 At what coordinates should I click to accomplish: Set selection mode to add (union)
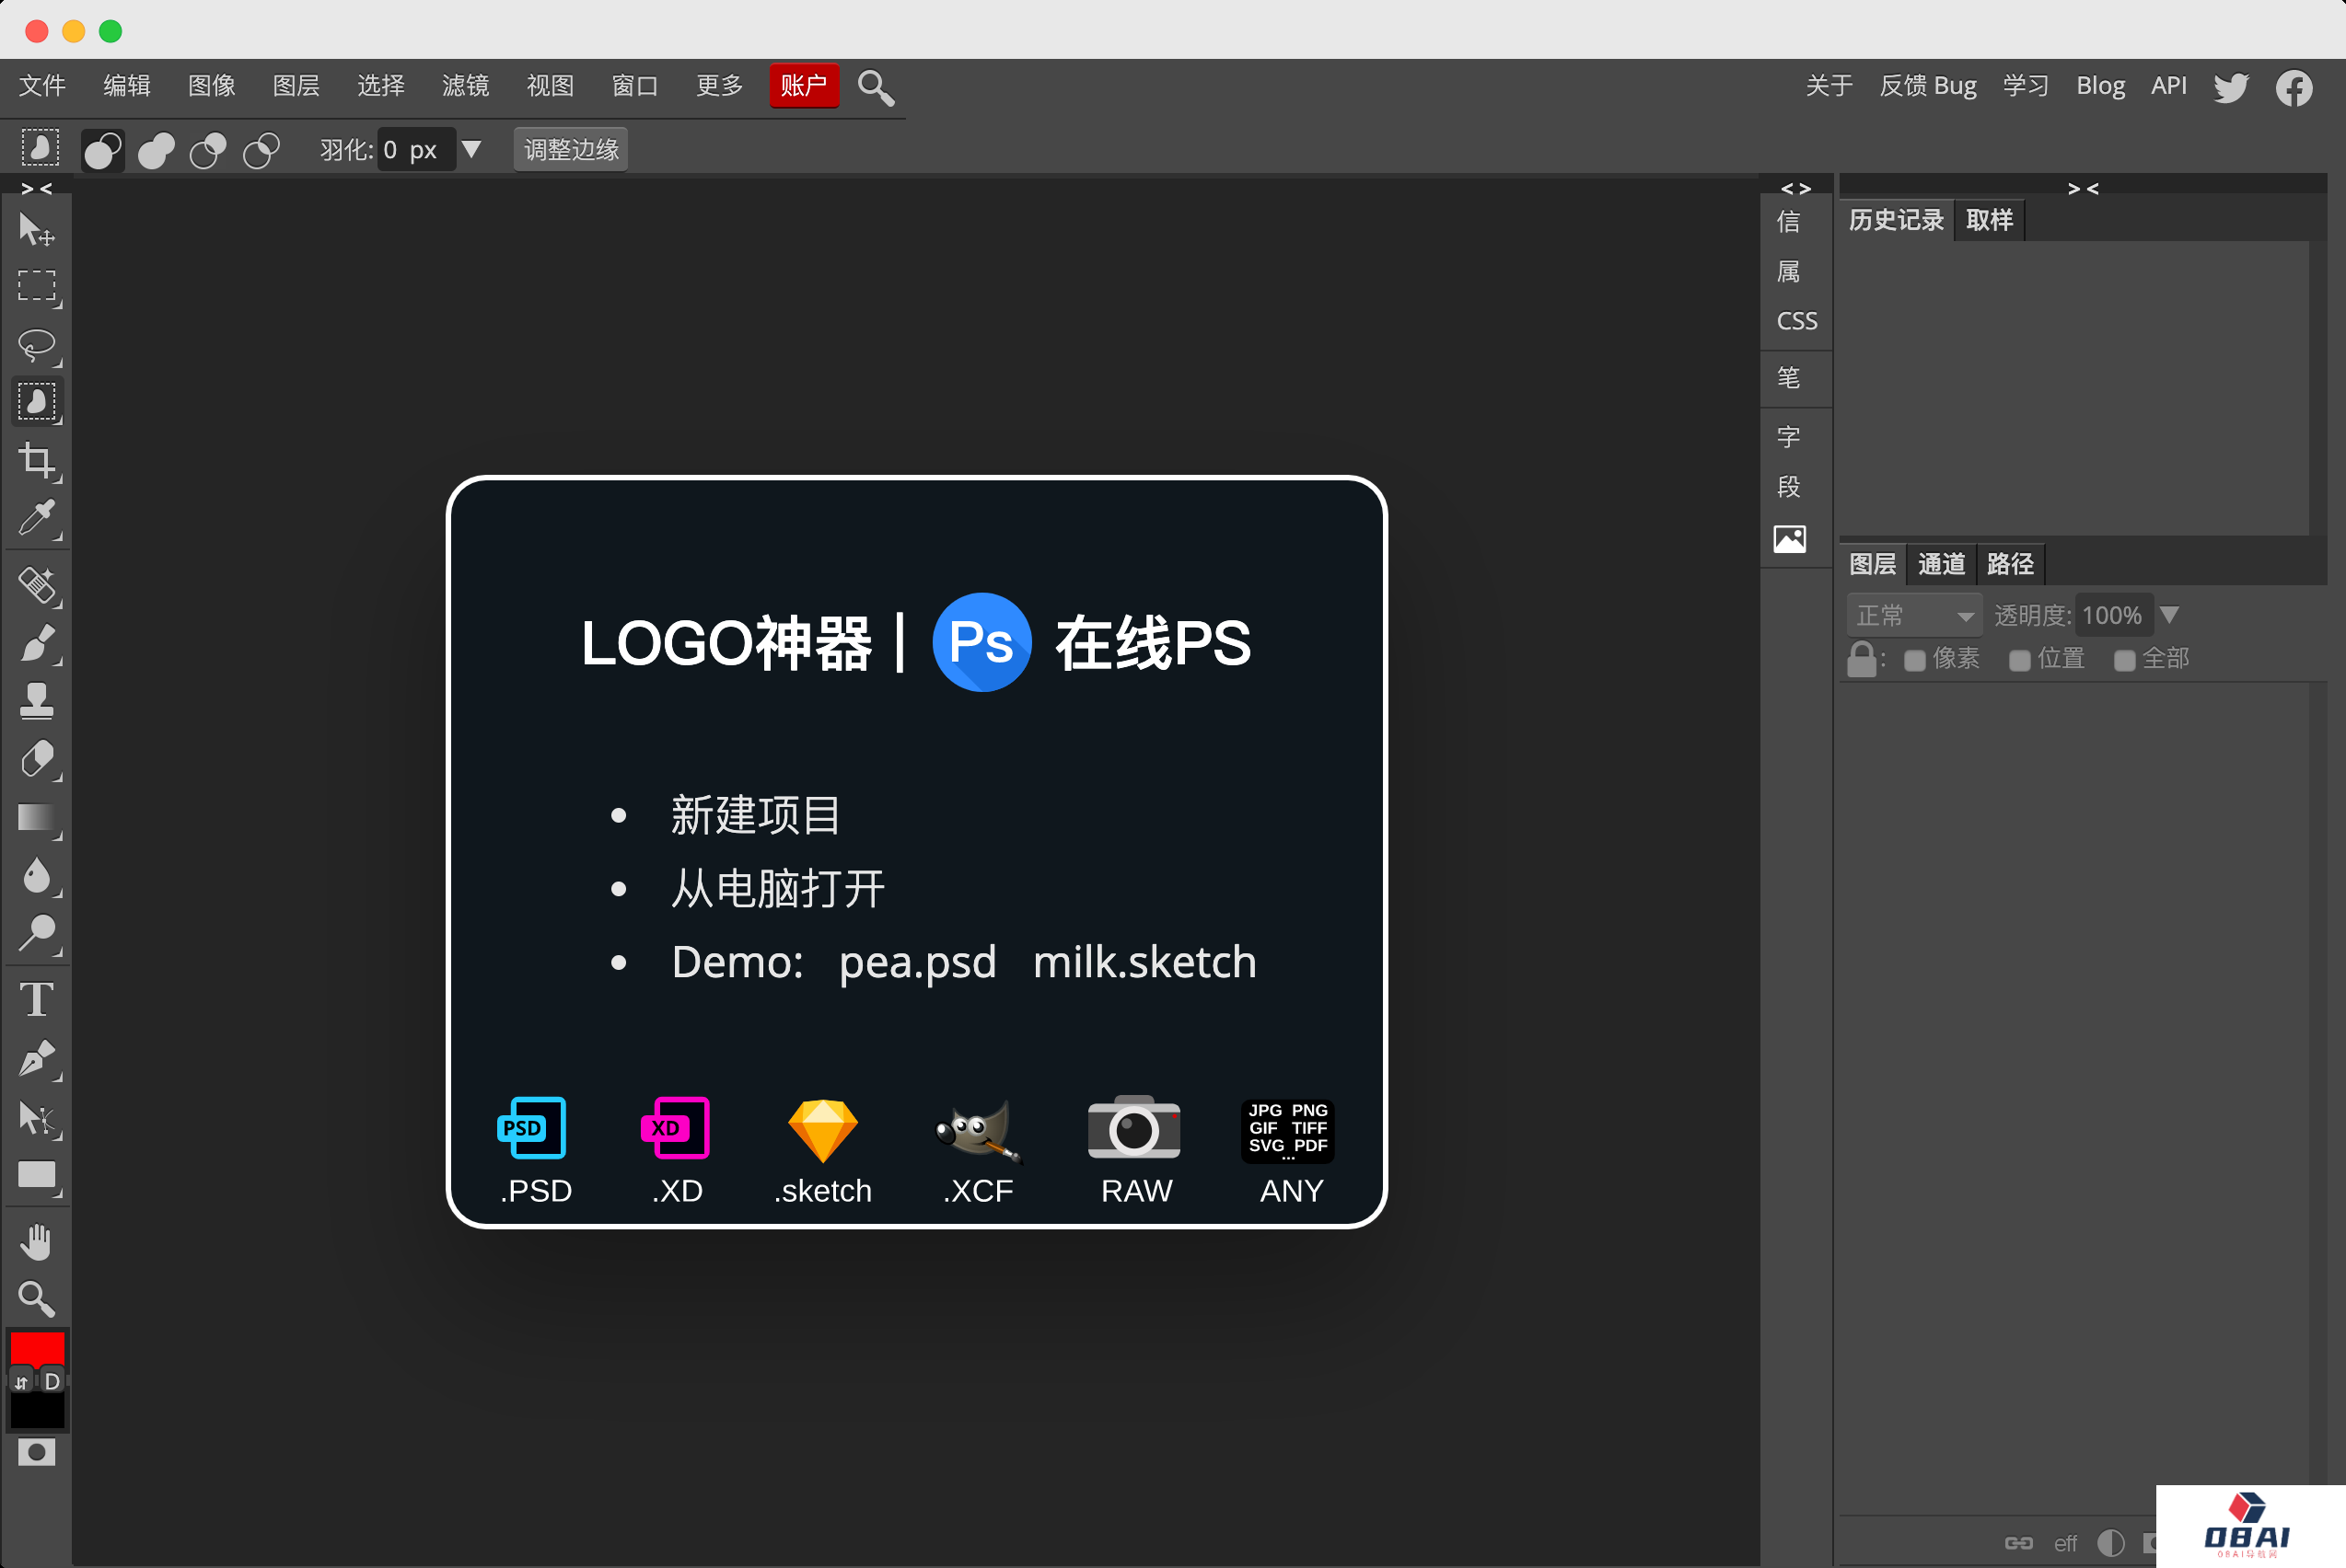click(x=157, y=150)
